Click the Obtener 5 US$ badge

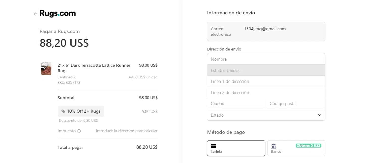click(308, 146)
